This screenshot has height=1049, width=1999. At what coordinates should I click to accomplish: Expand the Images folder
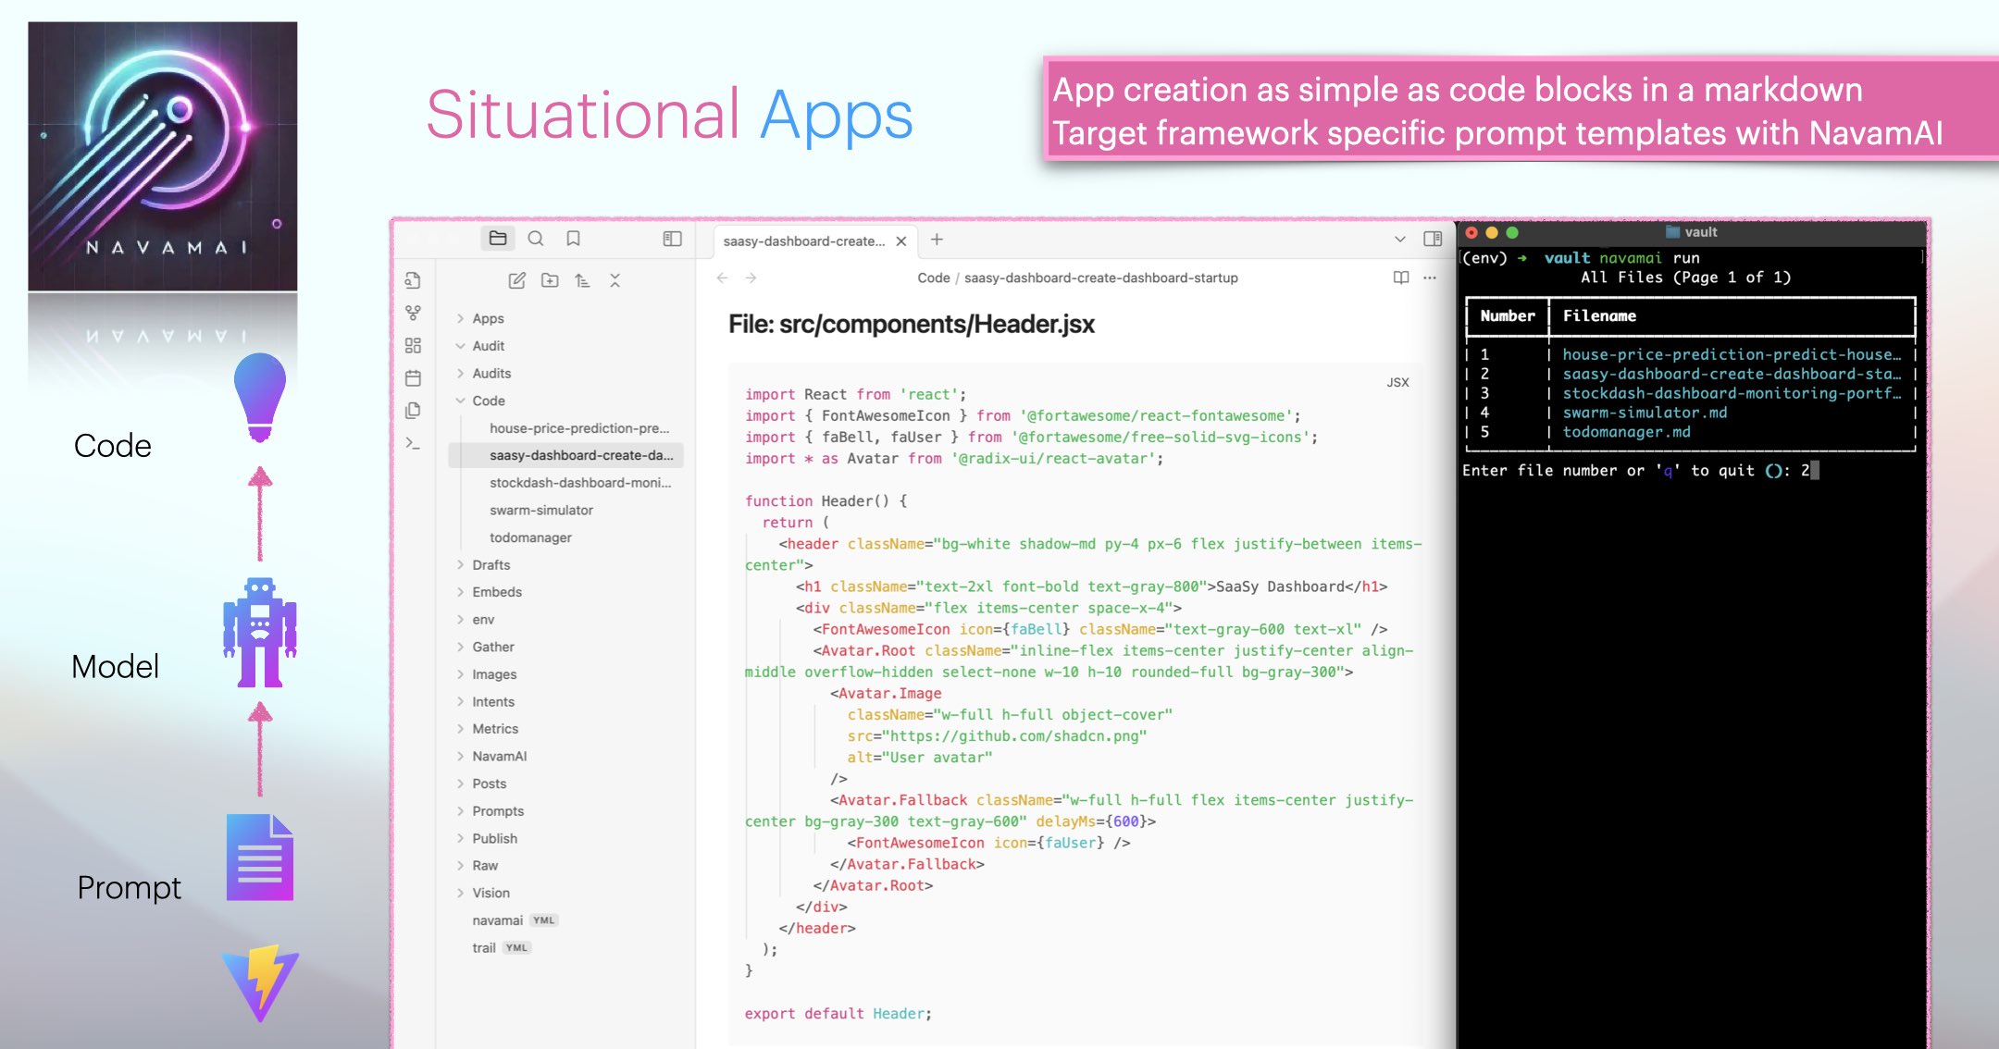pyautogui.click(x=494, y=674)
